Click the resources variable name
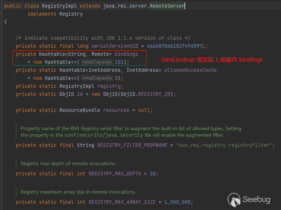Viewport: 281px width, 210px height. (x=116, y=110)
